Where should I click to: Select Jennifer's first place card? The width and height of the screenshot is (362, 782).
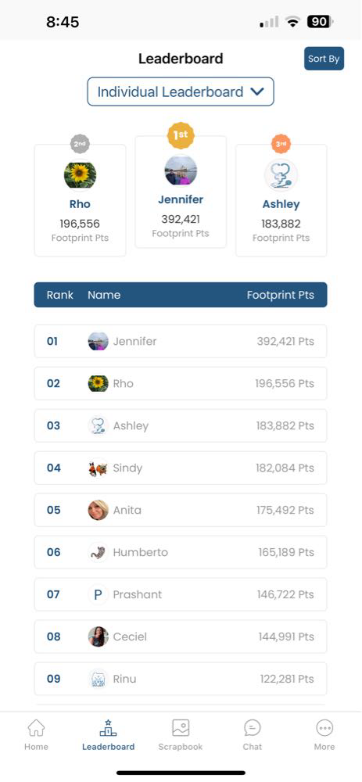pos(181,192)
